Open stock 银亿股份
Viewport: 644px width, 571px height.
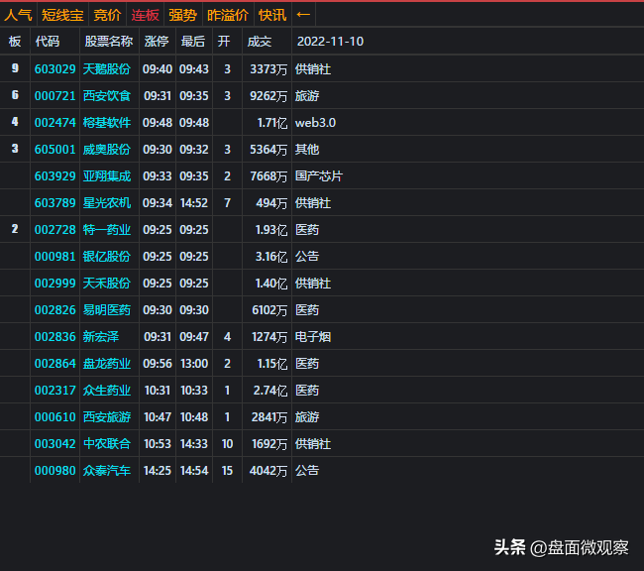click(107, 257)
